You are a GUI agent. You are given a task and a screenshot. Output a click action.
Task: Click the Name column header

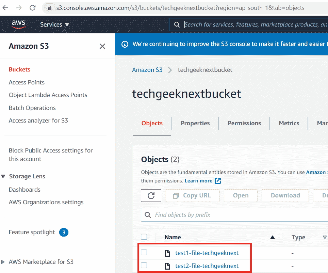[x=173, y=237]
